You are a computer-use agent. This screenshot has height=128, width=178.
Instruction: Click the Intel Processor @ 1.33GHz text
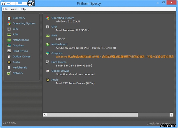[73, 30]
